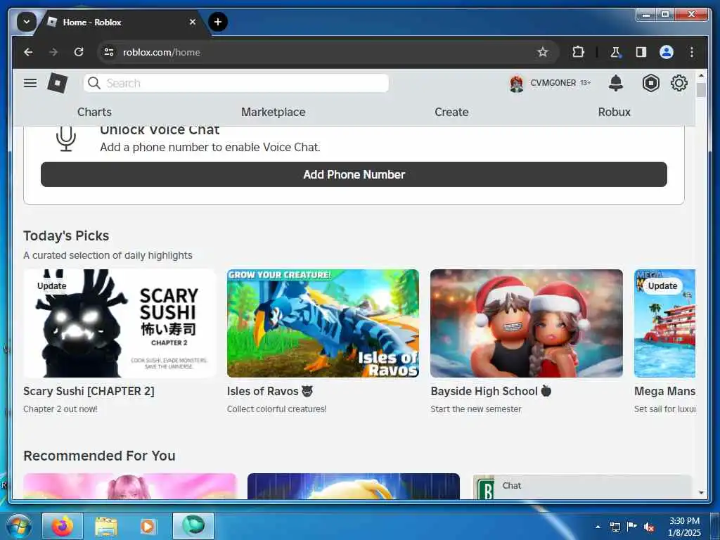This screenshot has height=540, width=720.
Task: Click the browser back arrow
Action: pyautogui.click(x=28, y=52)
